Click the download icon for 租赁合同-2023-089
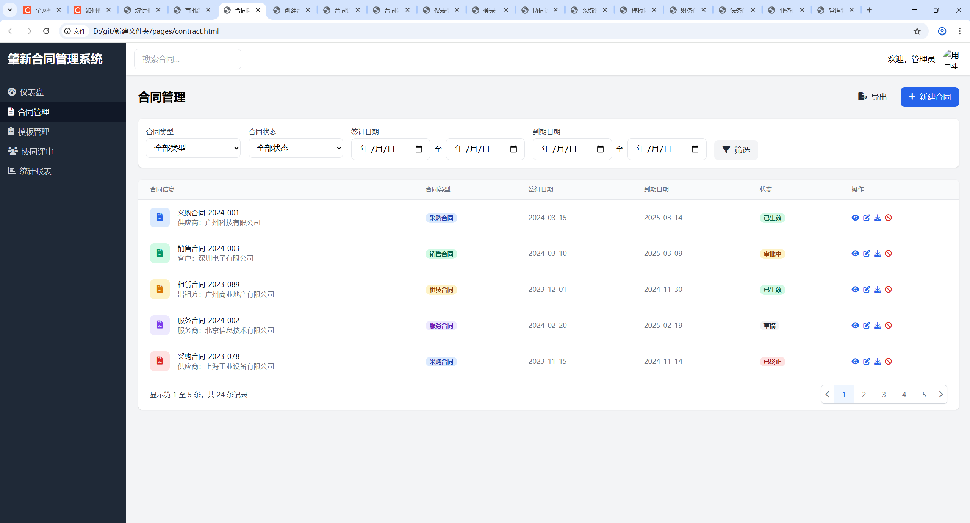The height and width of the screenshot is (523, 970). point(878,290)
